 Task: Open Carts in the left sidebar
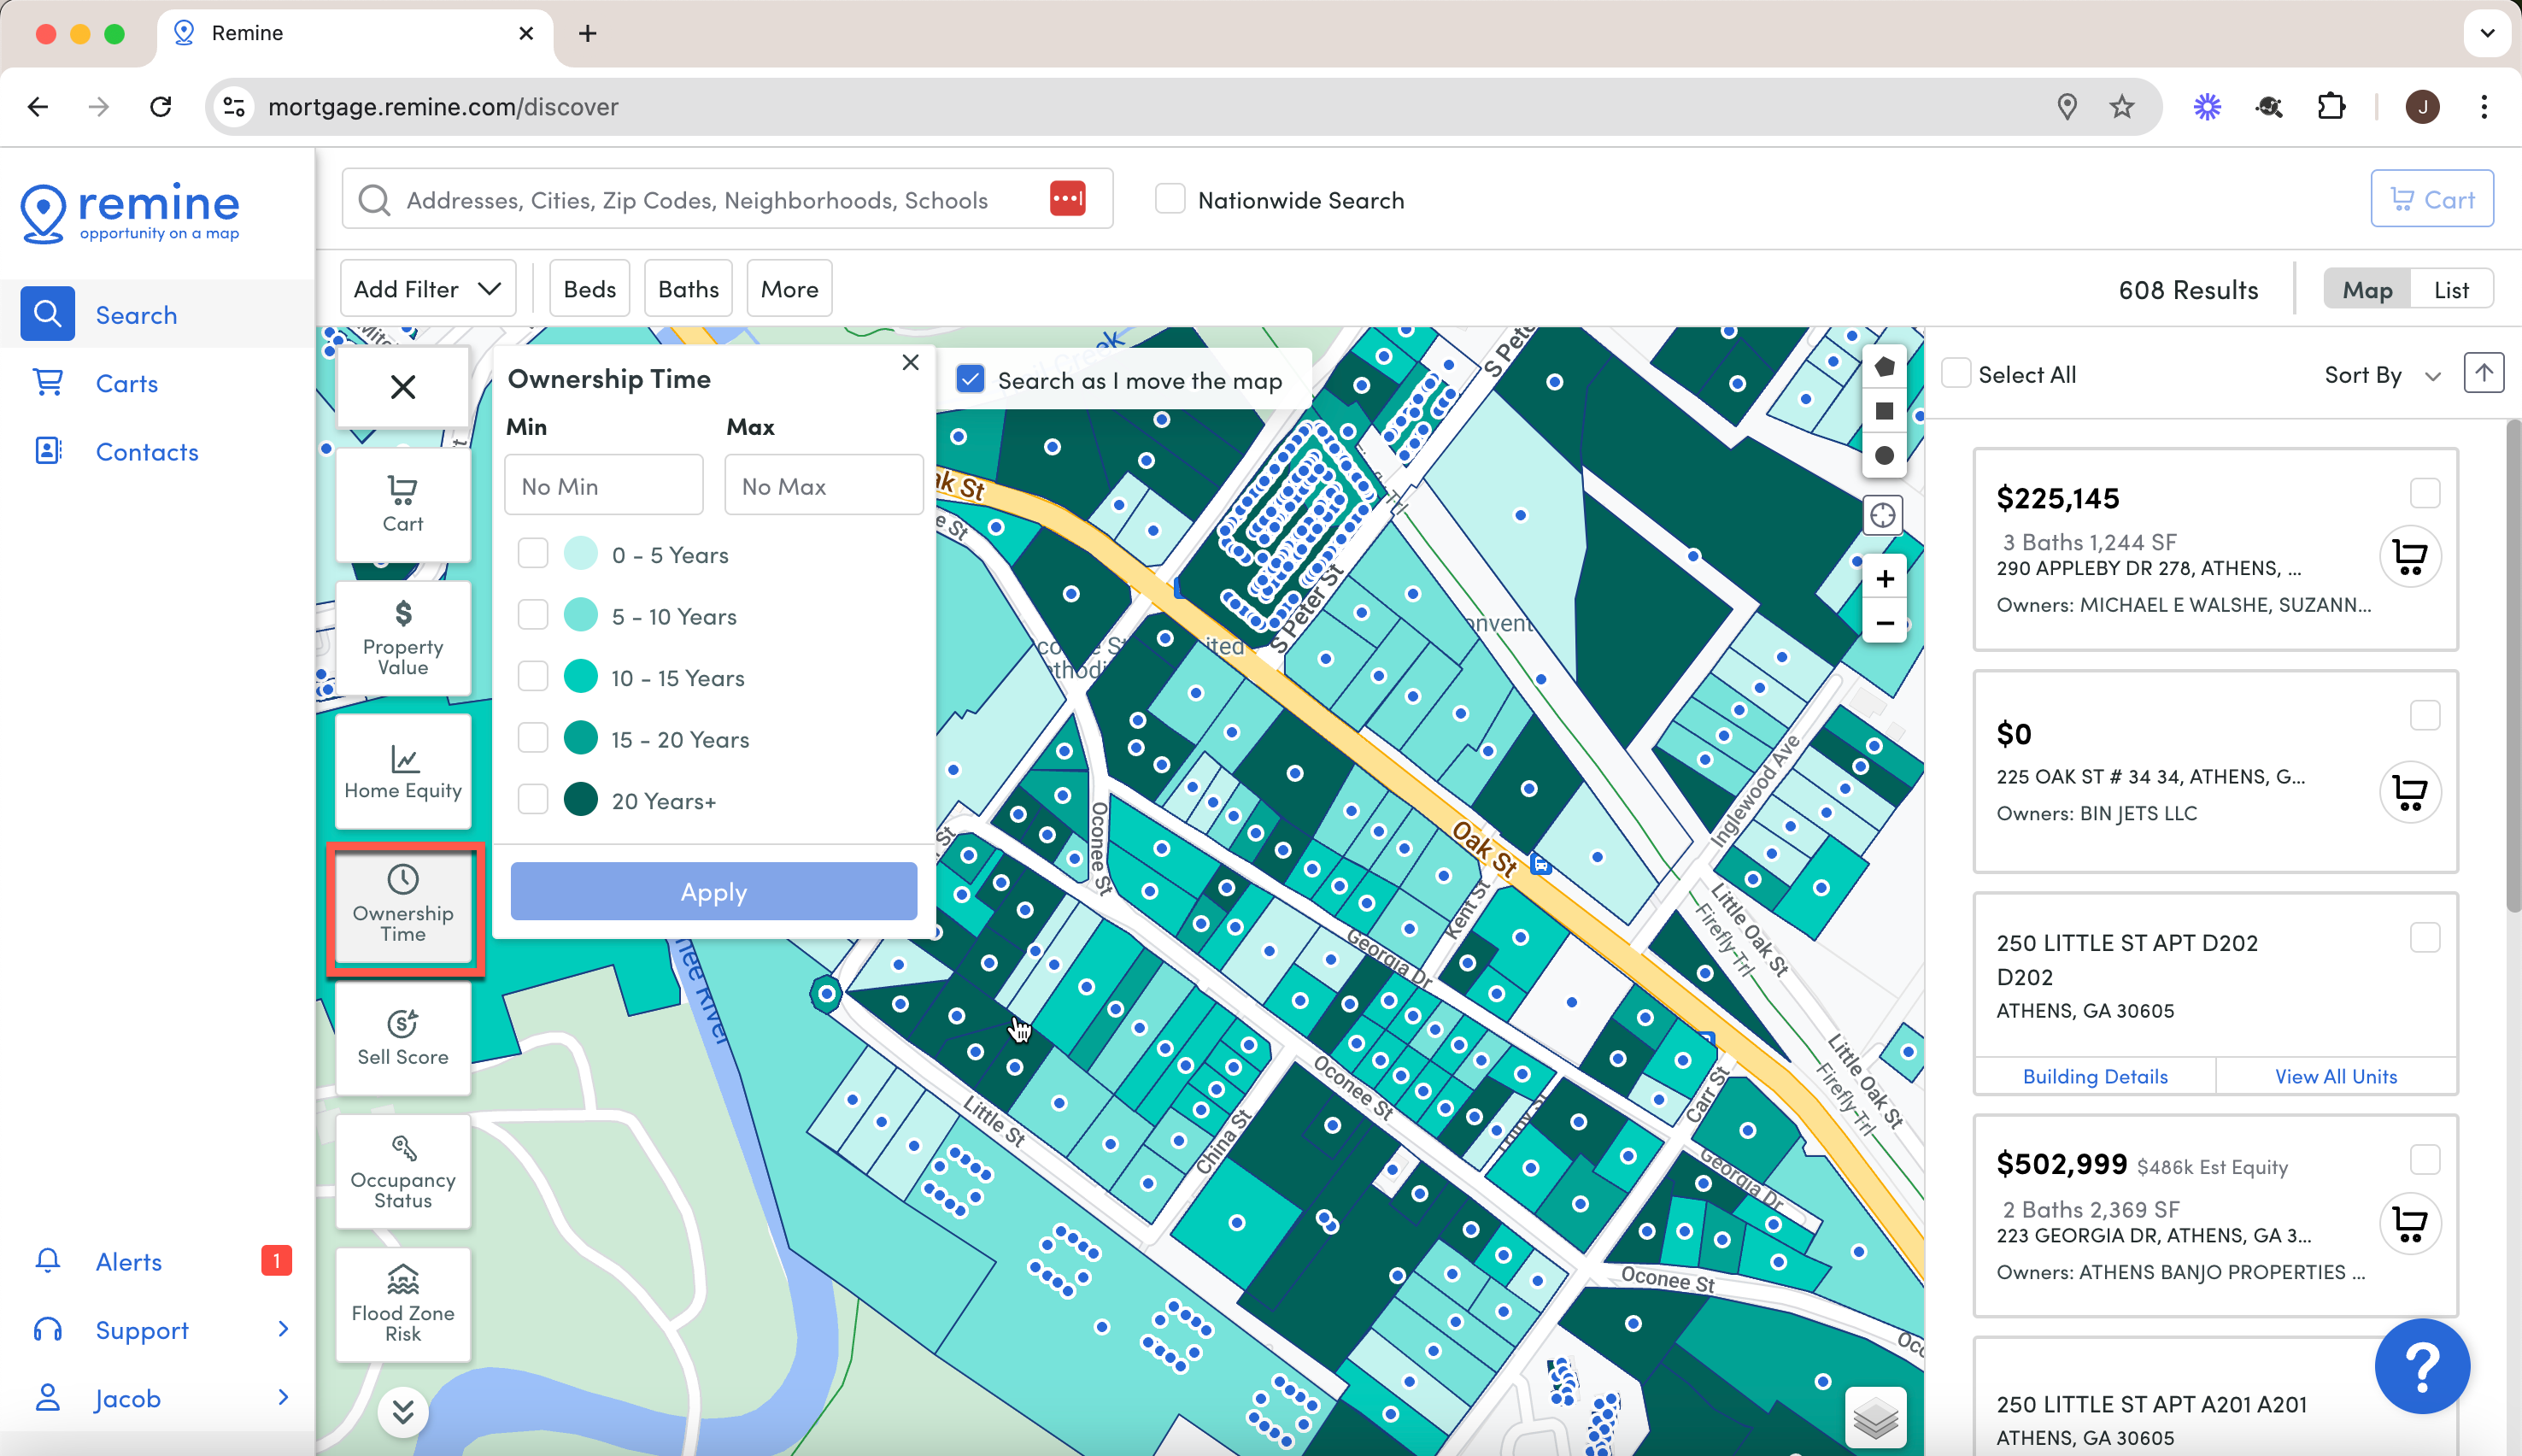coord(127,384)
